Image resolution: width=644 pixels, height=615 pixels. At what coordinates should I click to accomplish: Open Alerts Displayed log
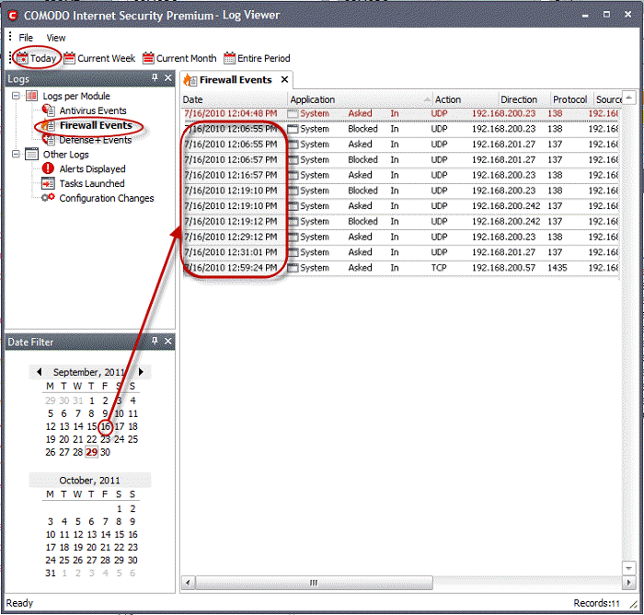(92, 169)
